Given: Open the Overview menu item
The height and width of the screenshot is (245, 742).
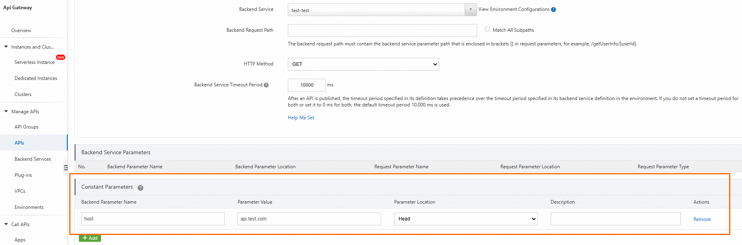Looking at the screenshot, I should pos(21,31).
